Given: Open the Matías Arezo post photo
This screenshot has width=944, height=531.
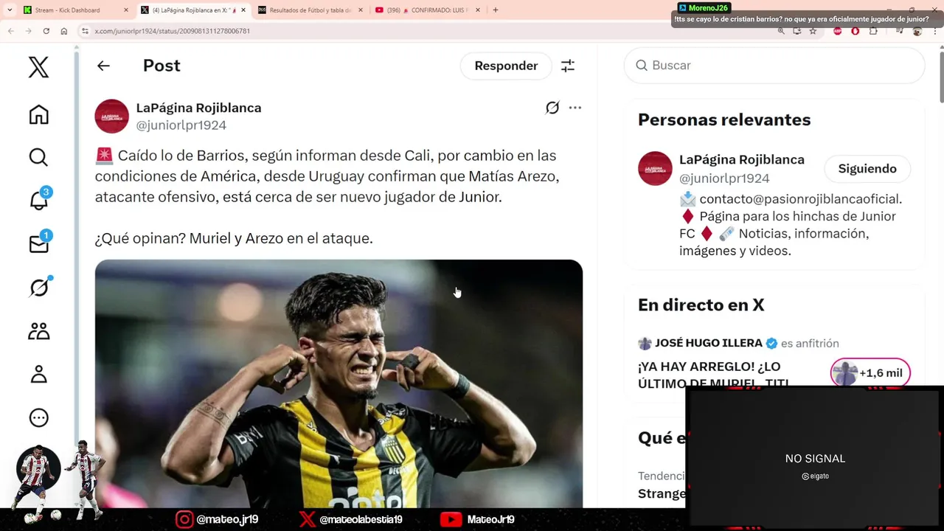Looking at the screenshot, I should (x=339, y=383).
